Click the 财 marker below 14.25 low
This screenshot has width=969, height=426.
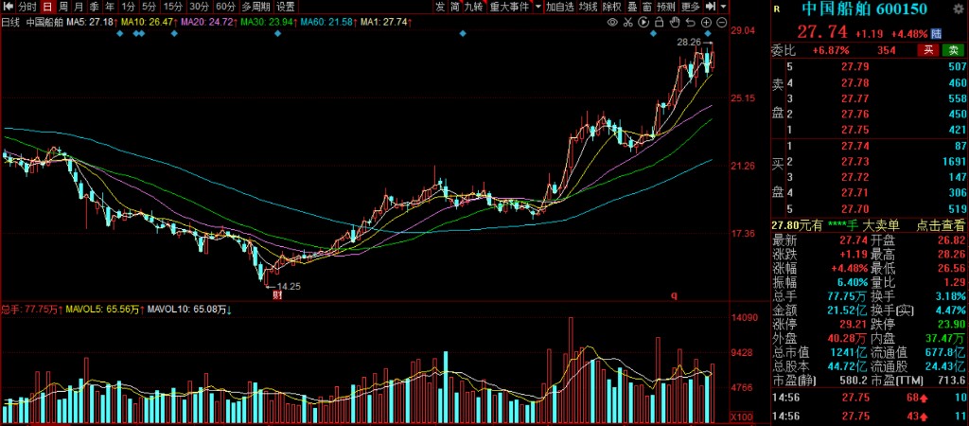pos(278,295)
